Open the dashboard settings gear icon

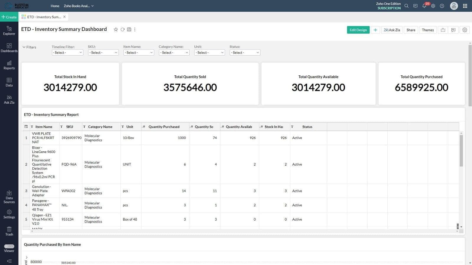[465, 30]
